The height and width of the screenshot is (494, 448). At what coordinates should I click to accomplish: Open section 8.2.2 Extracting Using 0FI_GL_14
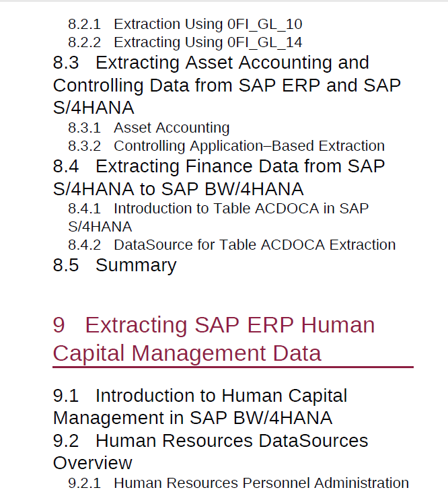(185, 42)
